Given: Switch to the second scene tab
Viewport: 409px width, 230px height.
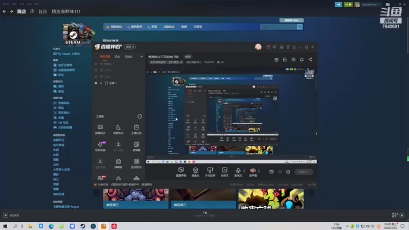Looking at the screenshot, I should coord(117,57).
